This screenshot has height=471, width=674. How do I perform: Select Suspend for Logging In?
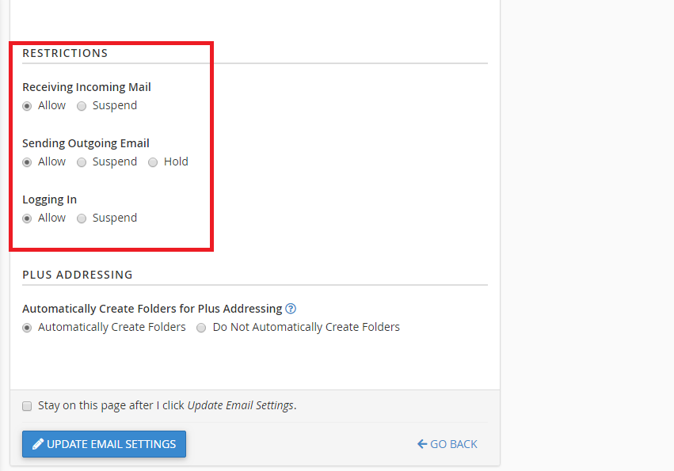82,218
